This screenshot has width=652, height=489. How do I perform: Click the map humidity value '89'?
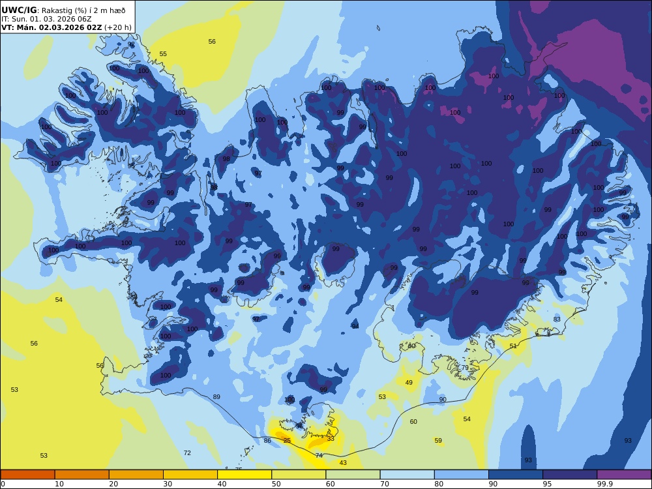(216, 396)
